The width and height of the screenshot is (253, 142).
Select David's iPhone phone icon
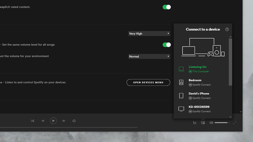click(x=181, y=96)
